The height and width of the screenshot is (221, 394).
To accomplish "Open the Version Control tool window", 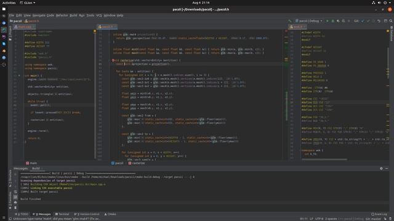I will tap(87, 214).
